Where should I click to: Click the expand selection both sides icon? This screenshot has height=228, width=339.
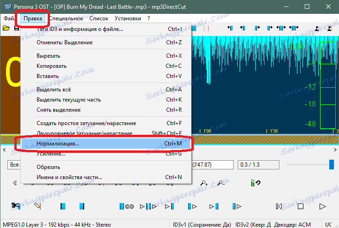tap(281, 28)
